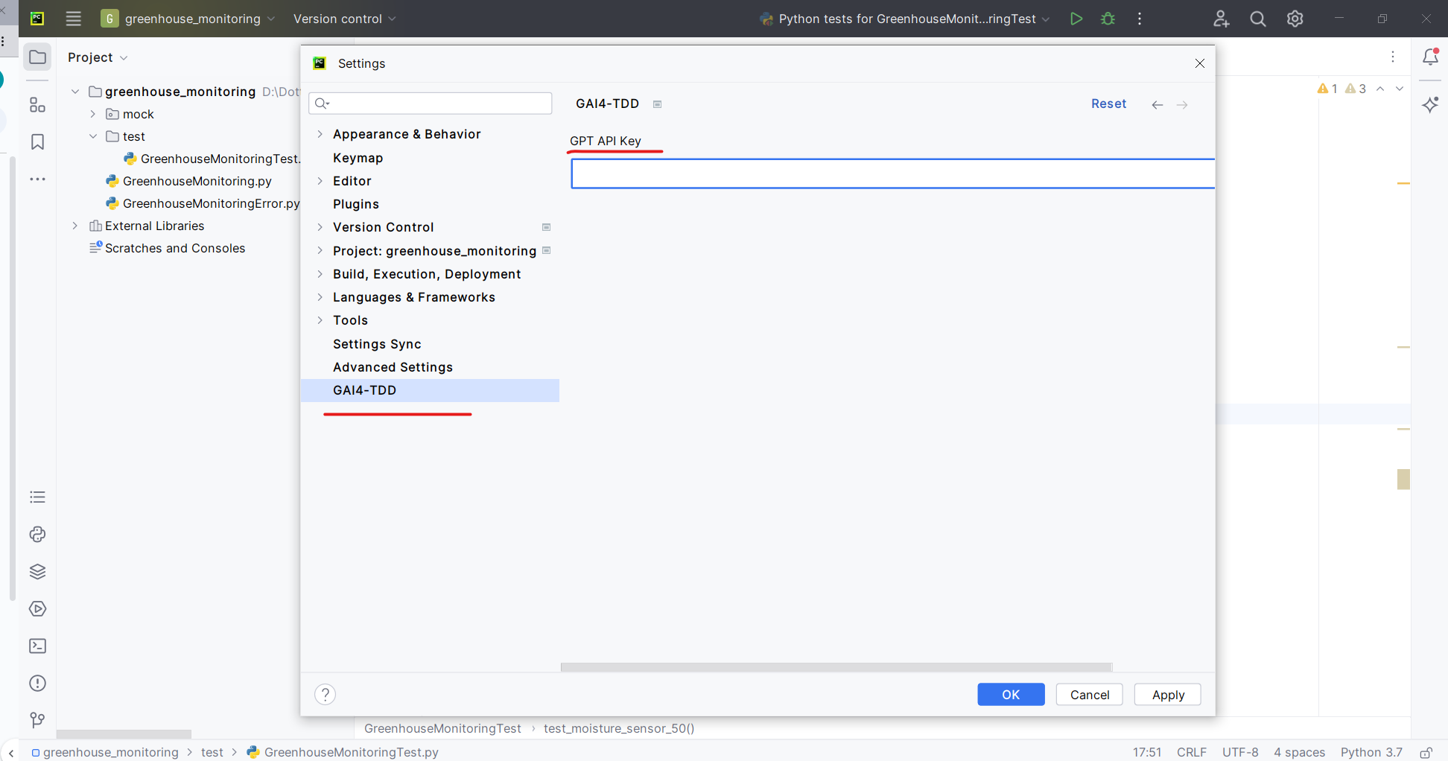This screenshot has width=1448, height=761.
Task: Open Code With Me user icon
Action: pyautogui.click(x=1221, y=19)
